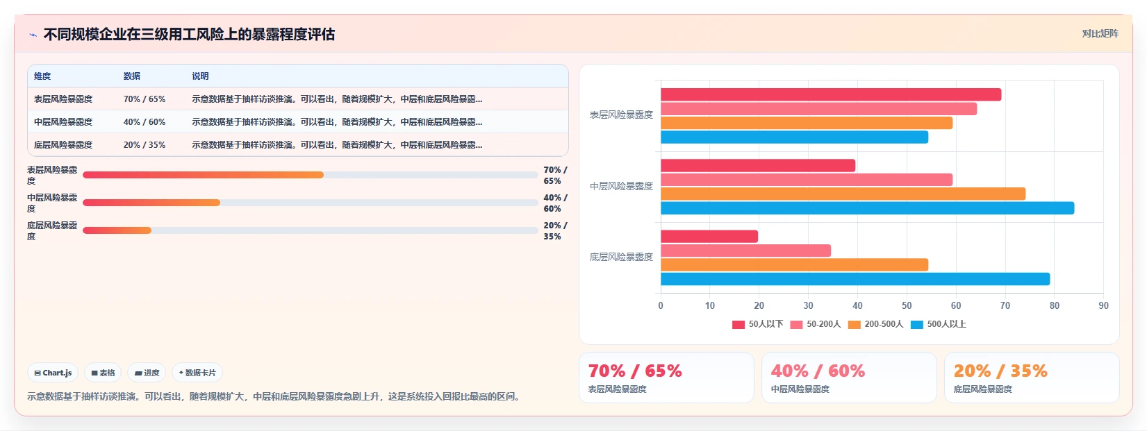Click the progress value 70% / 65% beside the bar
1147x431 pixels.
[x=555, y=176]
